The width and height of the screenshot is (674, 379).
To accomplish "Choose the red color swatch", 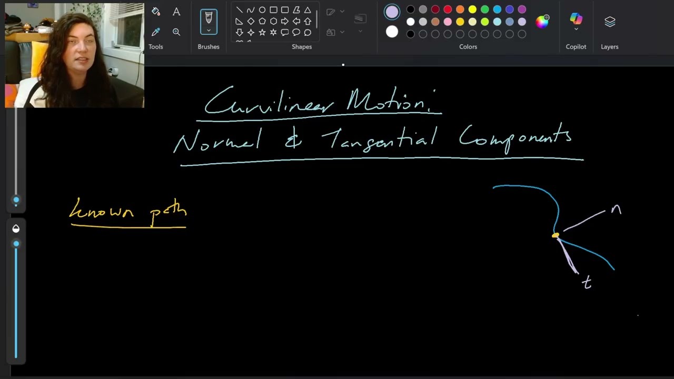I will click(x=448, y=9).
